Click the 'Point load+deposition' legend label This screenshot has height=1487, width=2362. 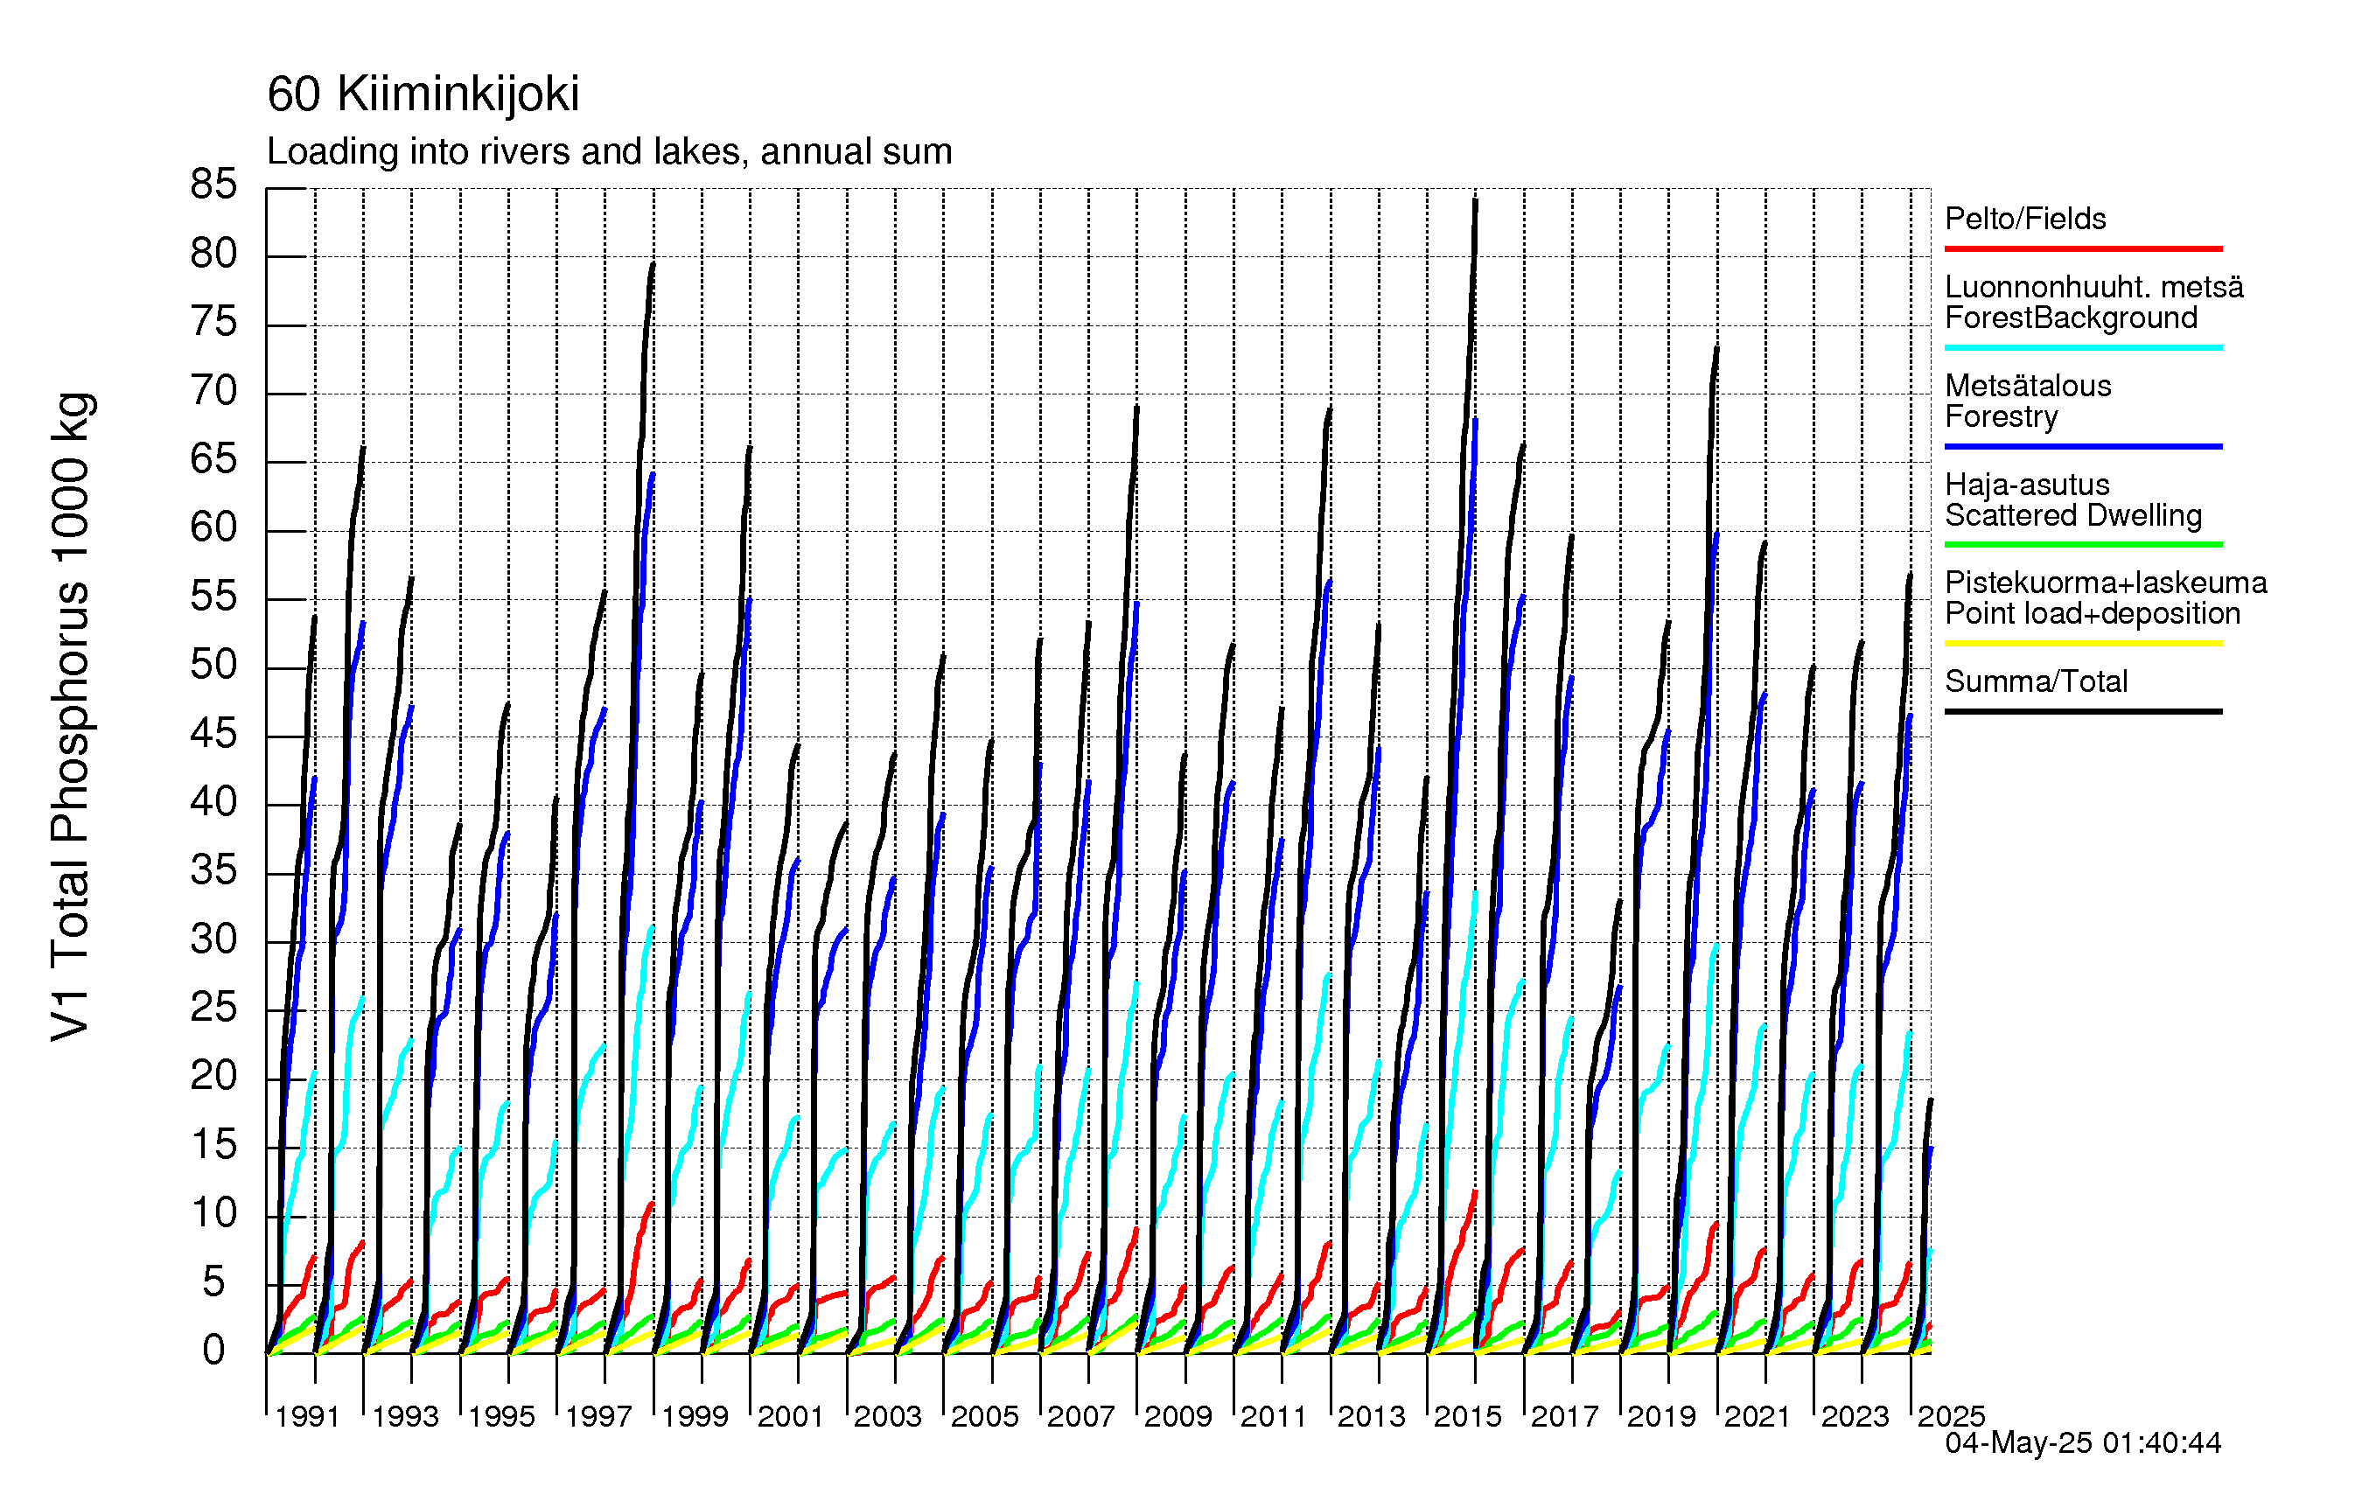tap(2093, 613)
